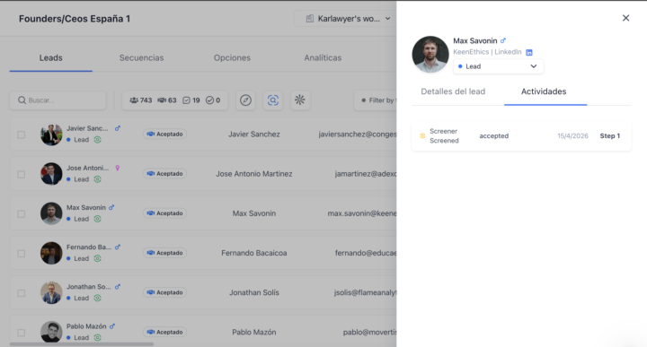Click the 15/4/2026 activity date
647x347 pixels.
[572, 135]
